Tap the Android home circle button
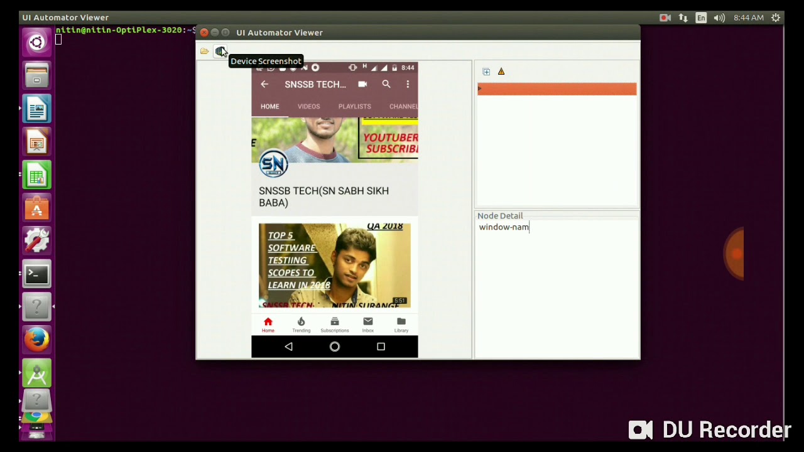The height and width of the screenshot is (452, 804). click(335, 347)
